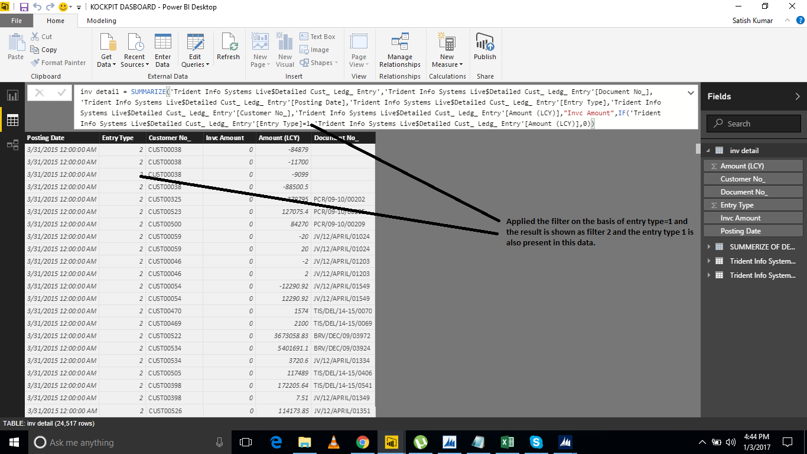This screenshot has width=807, height=454.
Task: Click Format Painter tool
Action: coord(58,63)
